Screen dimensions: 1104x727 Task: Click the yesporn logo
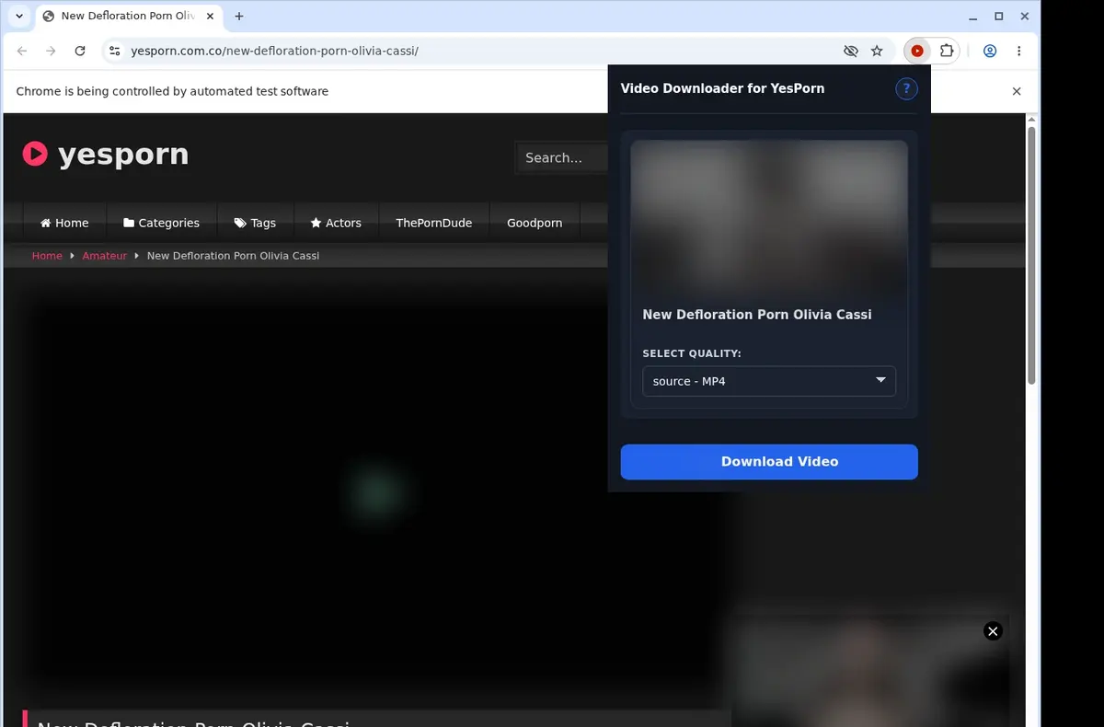[106, 154]
